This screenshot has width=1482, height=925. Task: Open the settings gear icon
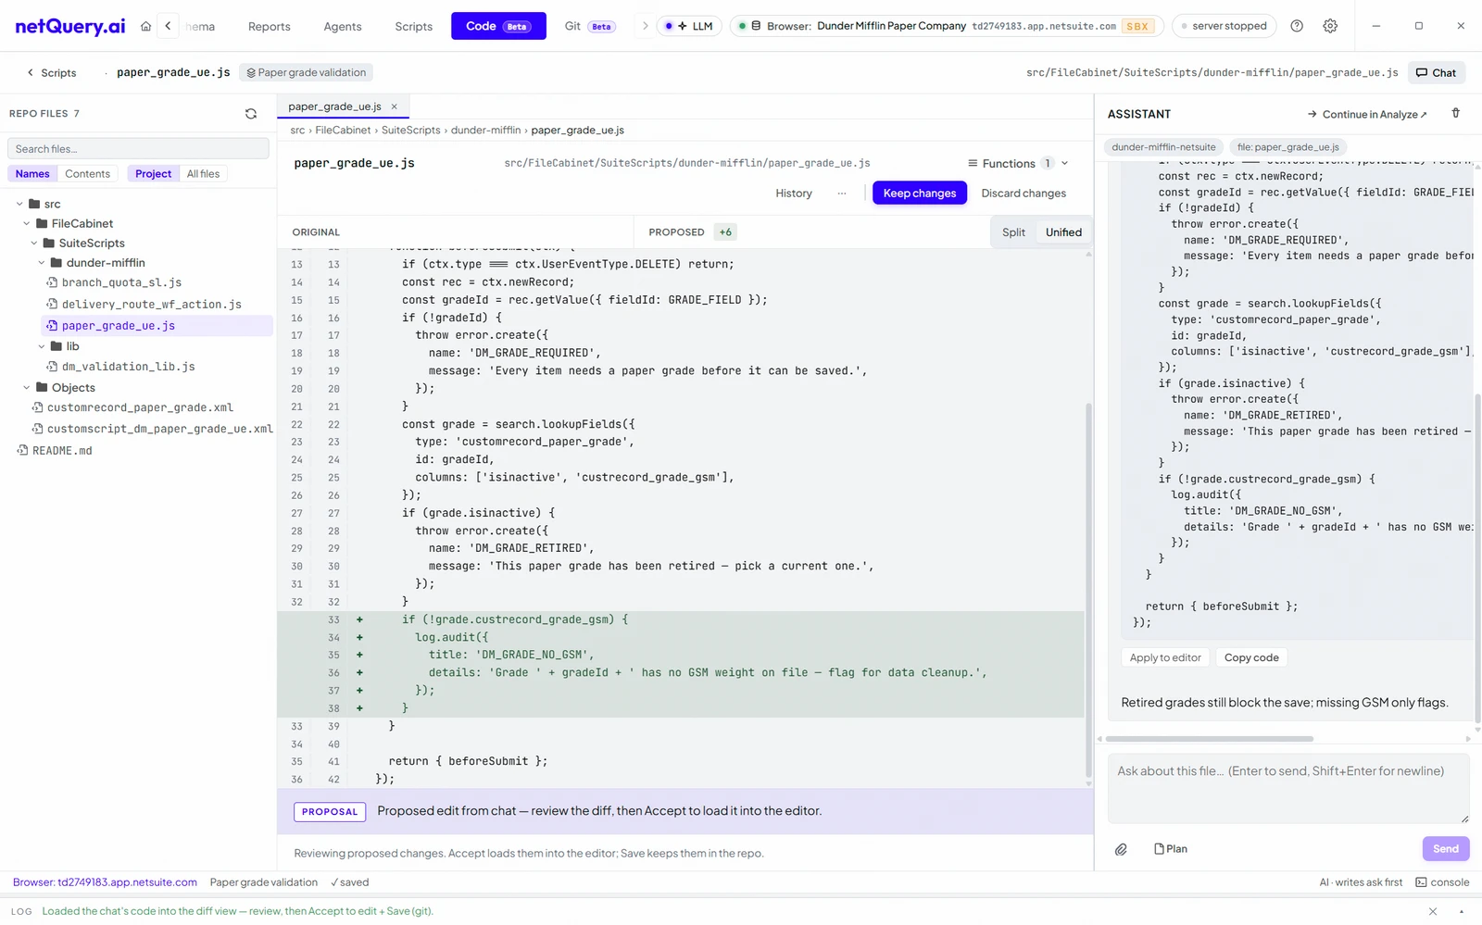pos(1330,26)
